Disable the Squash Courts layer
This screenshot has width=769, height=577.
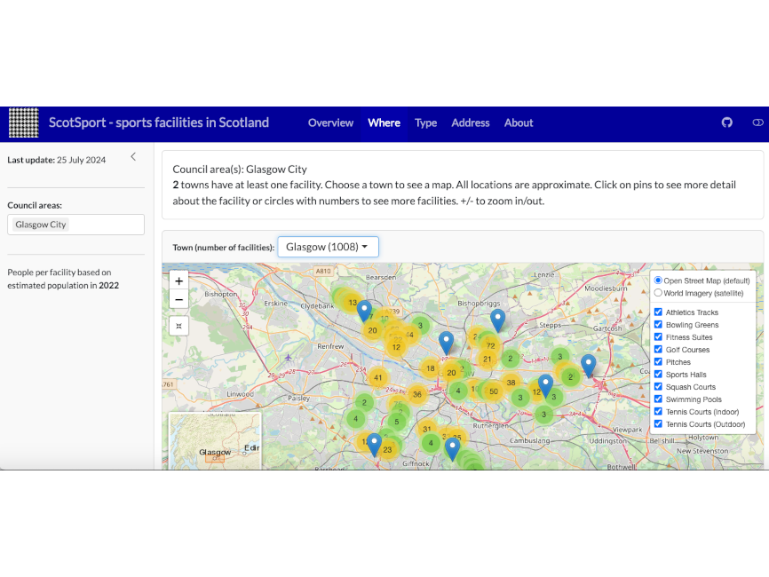(658, 386)
